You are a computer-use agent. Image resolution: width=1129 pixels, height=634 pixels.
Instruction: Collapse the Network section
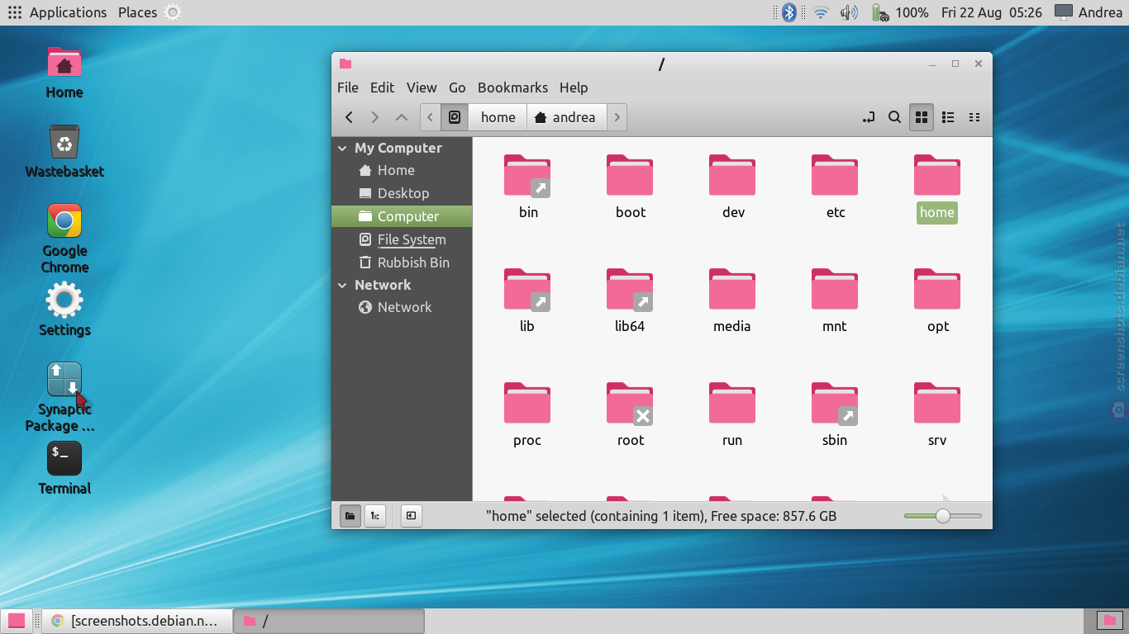343,286
